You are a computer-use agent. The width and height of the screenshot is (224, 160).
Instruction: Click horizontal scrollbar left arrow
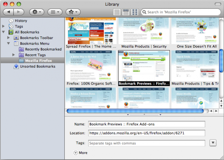click(211, 111)
